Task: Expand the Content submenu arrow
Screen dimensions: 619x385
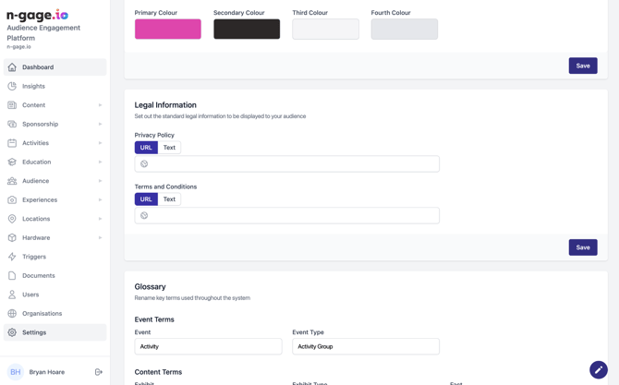Action: coord(100,105)
